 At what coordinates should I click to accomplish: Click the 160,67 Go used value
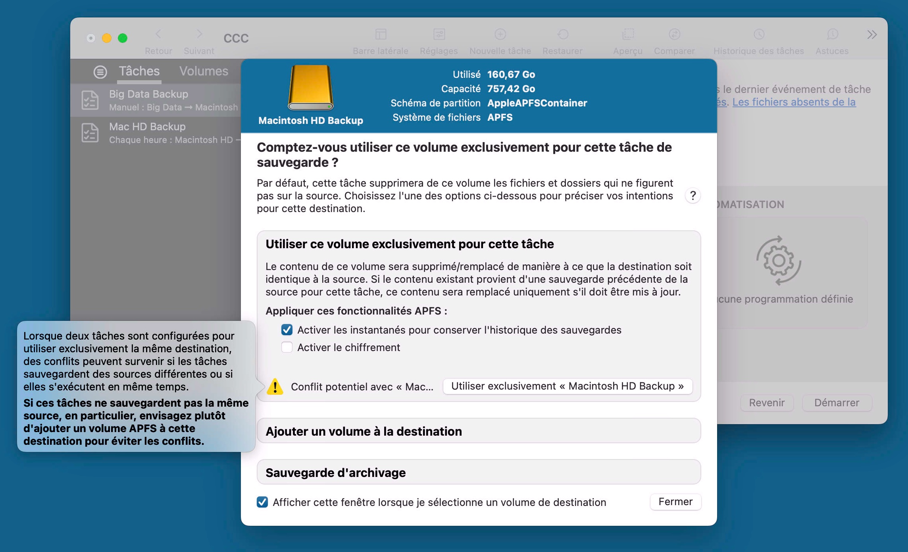click(511, 74)
